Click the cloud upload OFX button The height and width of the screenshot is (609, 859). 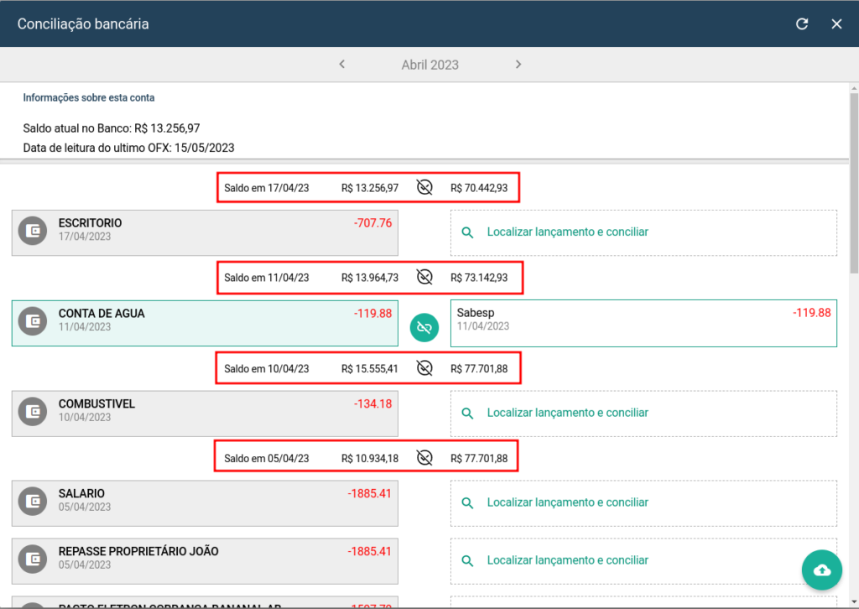[822, 570]
